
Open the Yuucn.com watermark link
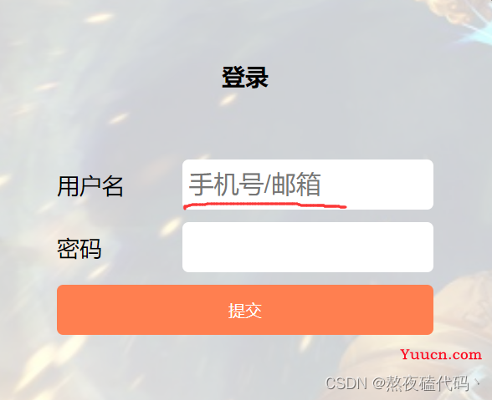click(x=441, y=355)
